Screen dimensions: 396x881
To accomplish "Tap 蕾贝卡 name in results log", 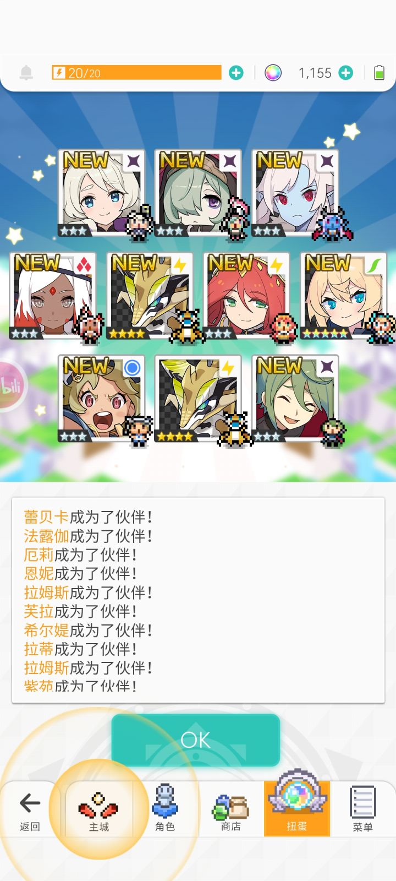I will point(46,517).
